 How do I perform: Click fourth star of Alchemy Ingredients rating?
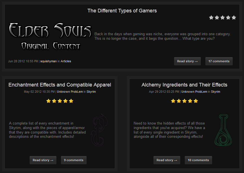click(x=190, y=101)
